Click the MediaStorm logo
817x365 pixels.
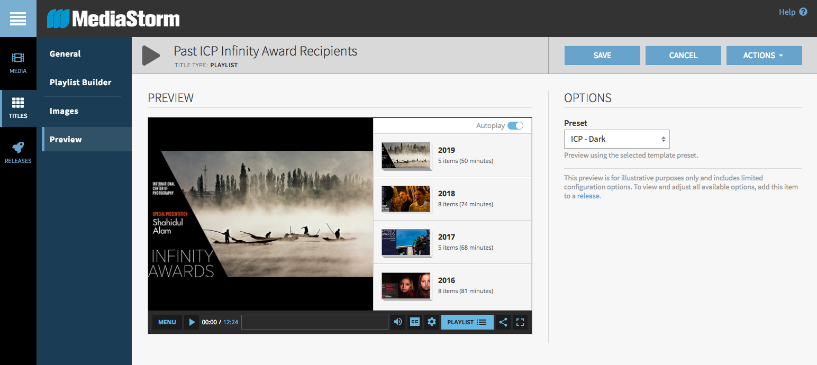112,17
